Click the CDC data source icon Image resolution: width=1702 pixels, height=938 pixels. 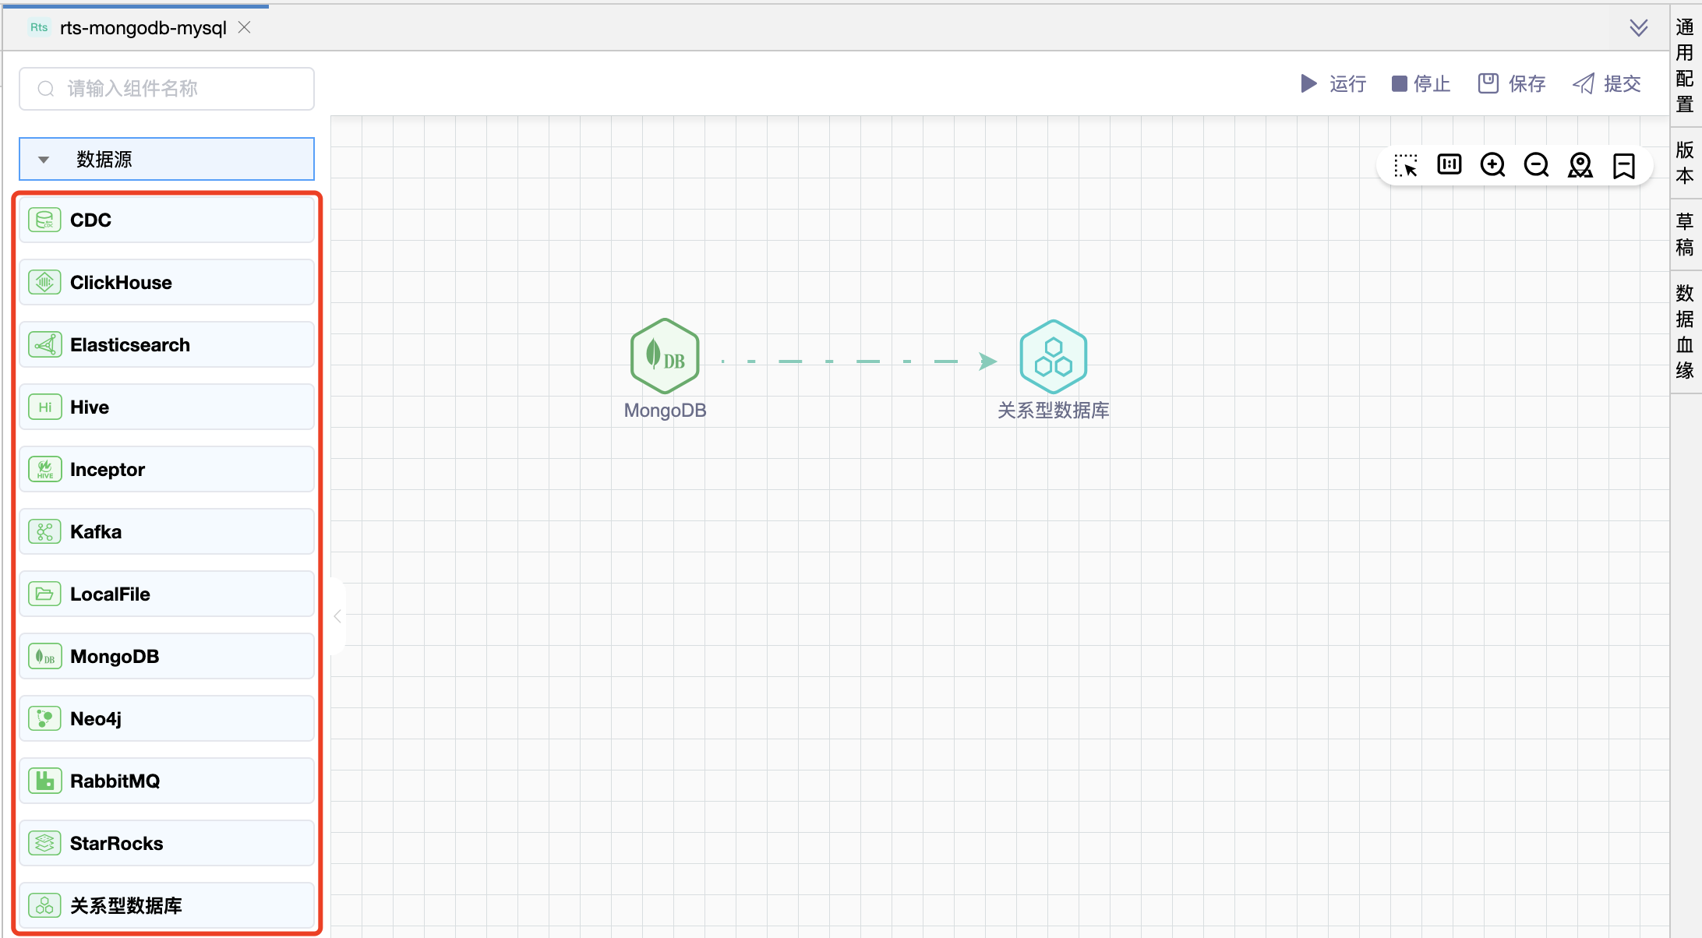tap(44, 220)
